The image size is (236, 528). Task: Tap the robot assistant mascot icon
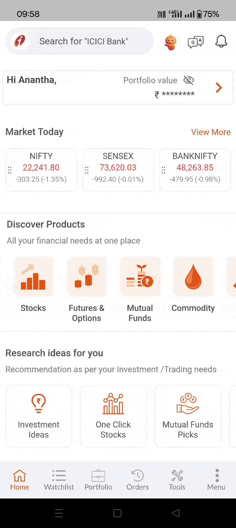pos(170,42)
